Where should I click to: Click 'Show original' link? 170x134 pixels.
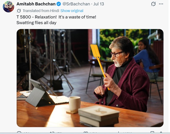click(x=72, y=11)
